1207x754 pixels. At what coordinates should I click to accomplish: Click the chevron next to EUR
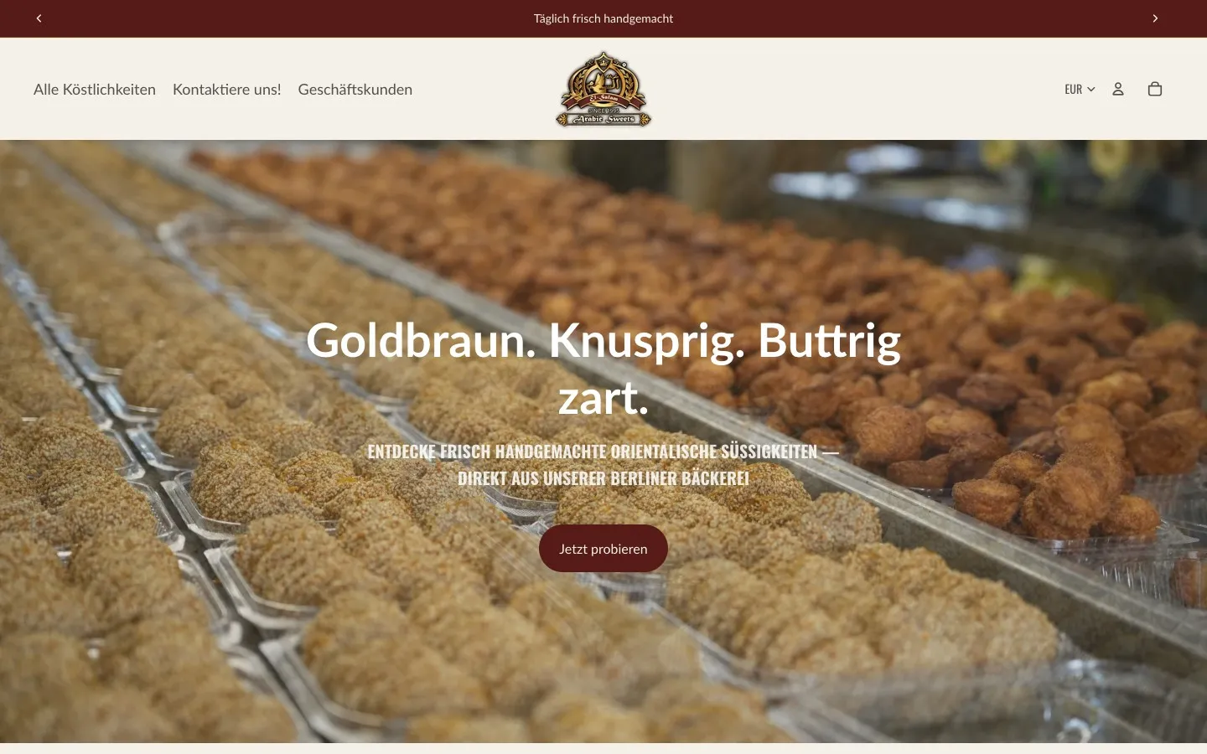(1091, 89)
